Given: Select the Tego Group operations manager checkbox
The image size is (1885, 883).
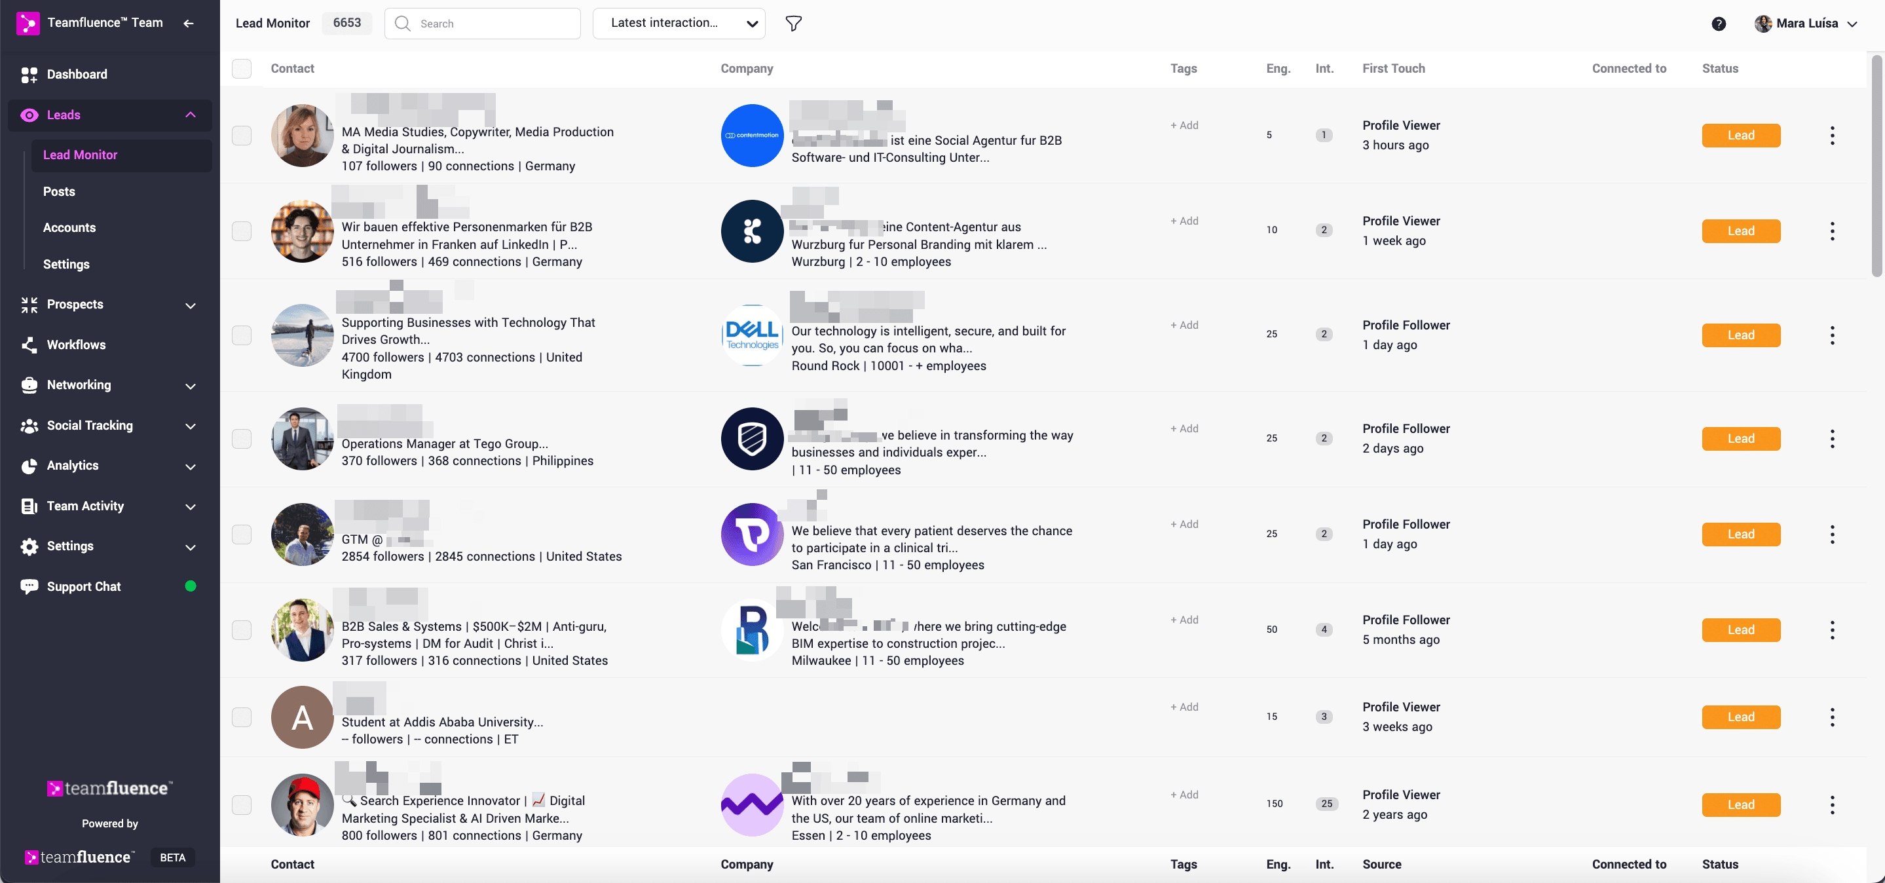Looking at the screenshot, I should point(242,439).
